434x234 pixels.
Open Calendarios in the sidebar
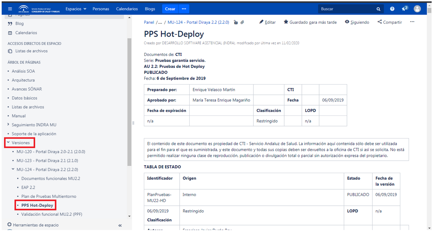pos(26,33)
